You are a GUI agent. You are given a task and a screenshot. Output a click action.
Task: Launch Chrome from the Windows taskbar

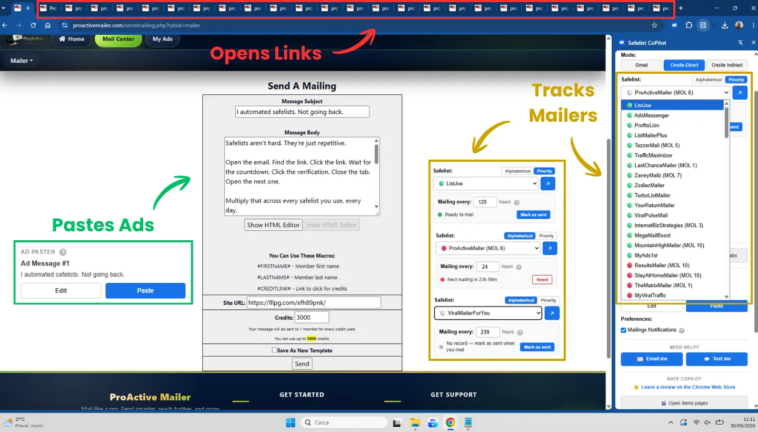click(450, 423)
